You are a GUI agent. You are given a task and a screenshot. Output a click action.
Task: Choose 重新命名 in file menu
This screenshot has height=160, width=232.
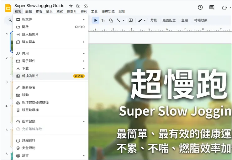coord(50,87)
